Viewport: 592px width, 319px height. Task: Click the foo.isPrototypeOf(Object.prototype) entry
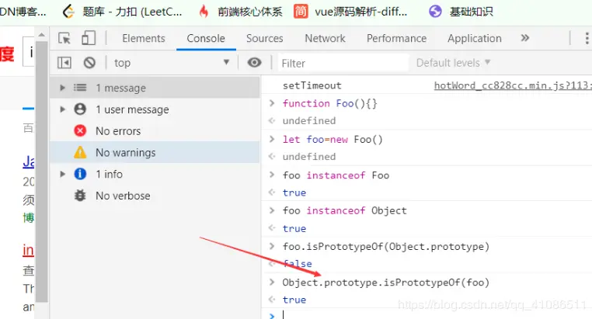tap(386, 246)
